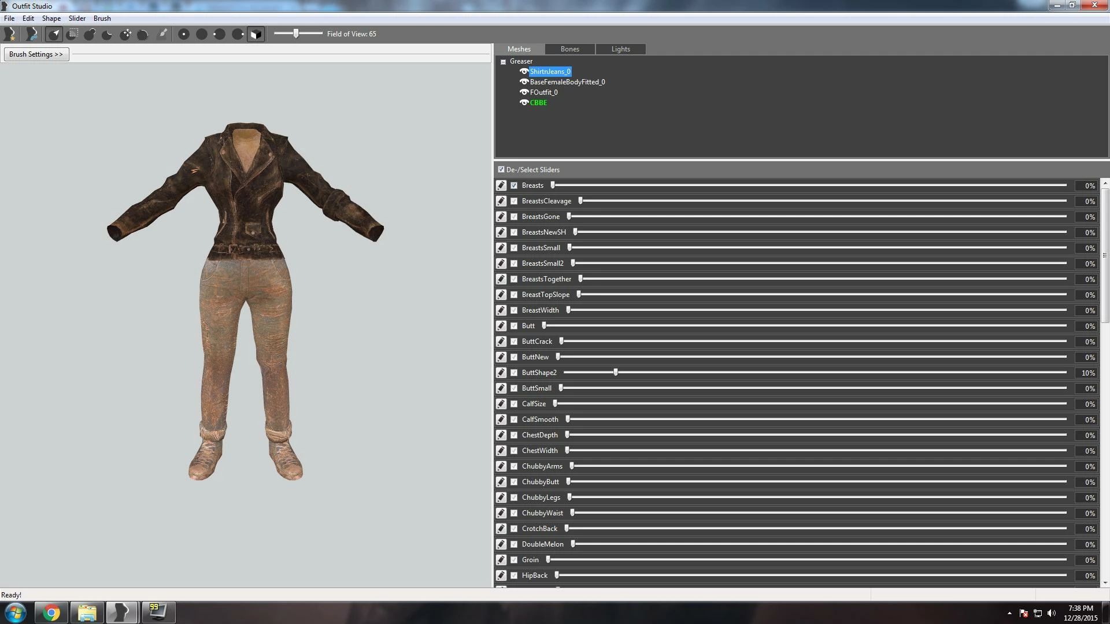1110x624 pixels.
Task: Uncheck the ChubbyWaist slider checkbox
Action: (514, 513)
